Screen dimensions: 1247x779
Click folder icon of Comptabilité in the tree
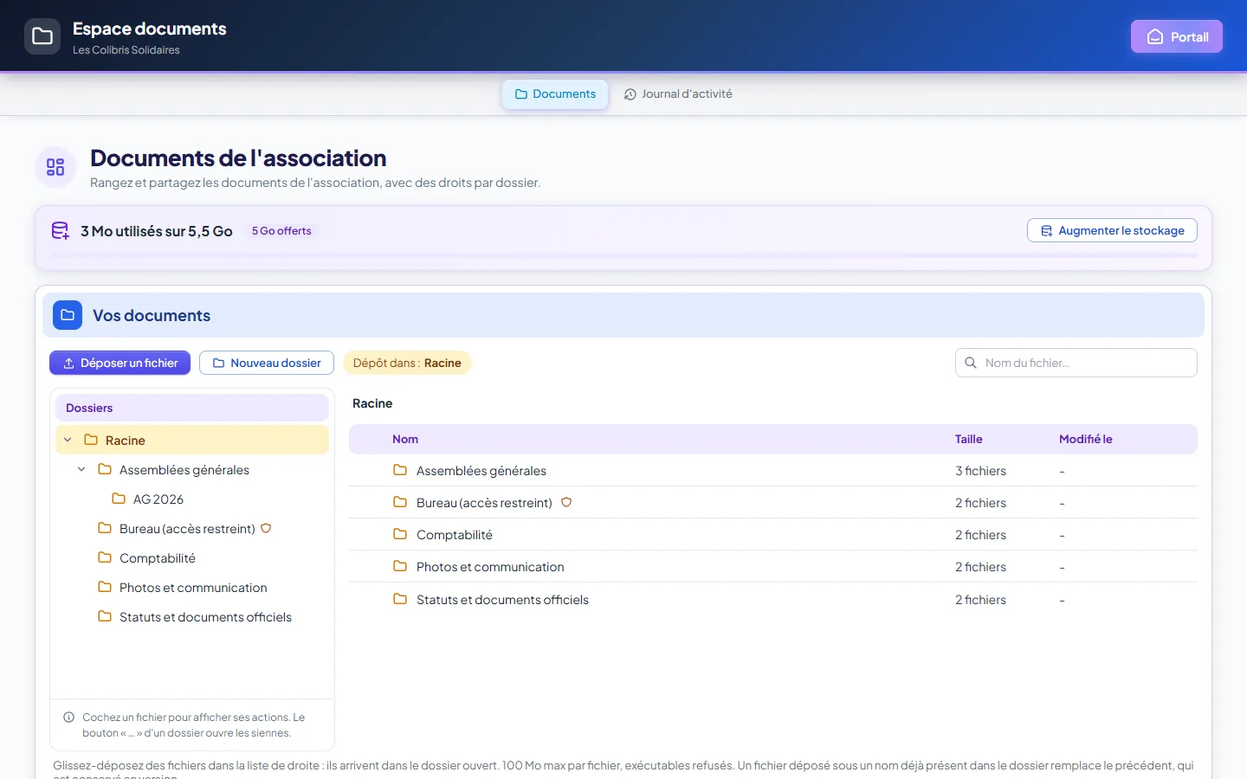(105, 557)
